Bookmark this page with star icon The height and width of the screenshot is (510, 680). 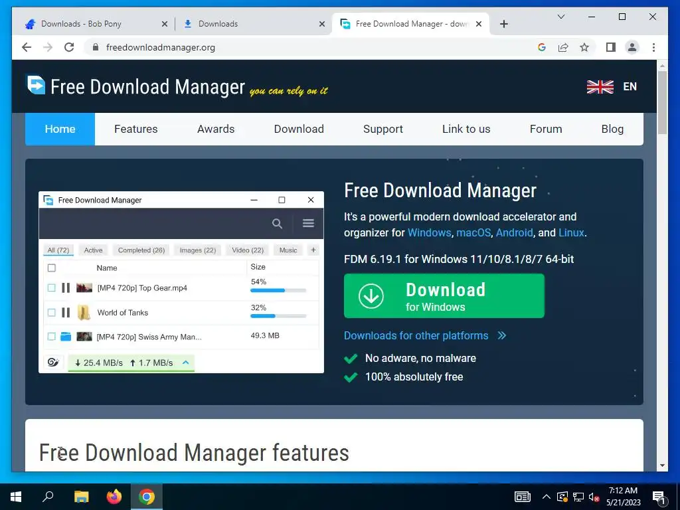pos(584,47)
